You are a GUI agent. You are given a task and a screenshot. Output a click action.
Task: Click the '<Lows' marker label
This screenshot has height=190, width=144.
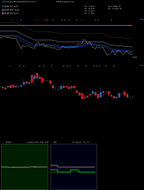[x=141, y=65]
